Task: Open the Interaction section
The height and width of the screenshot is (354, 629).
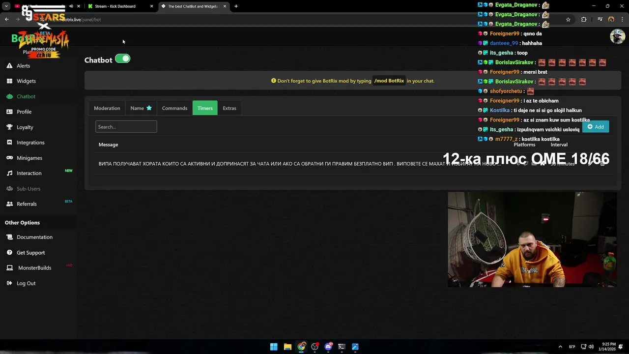Action: pyautogui.click(x=29, y=173)
